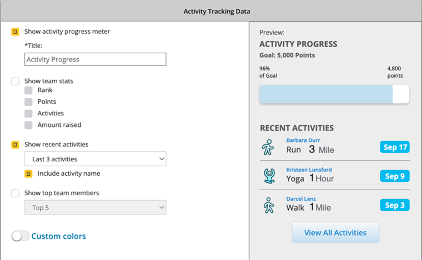Click the 4,800 points text
Screen dimensions: 422x260
tap(395, 72)
